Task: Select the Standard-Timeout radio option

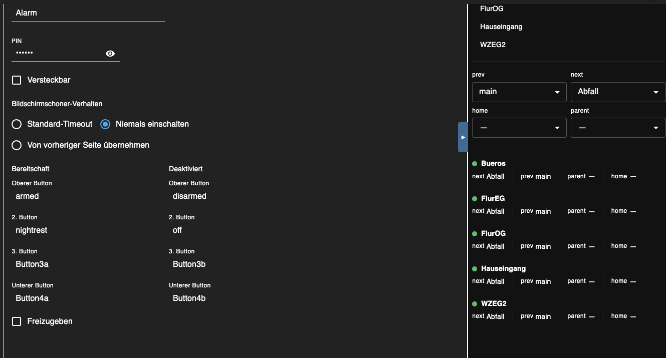Action: point(17,124)
